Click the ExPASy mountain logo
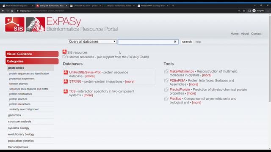The width and height of the screenshot is (271, 152). point(36,24)
